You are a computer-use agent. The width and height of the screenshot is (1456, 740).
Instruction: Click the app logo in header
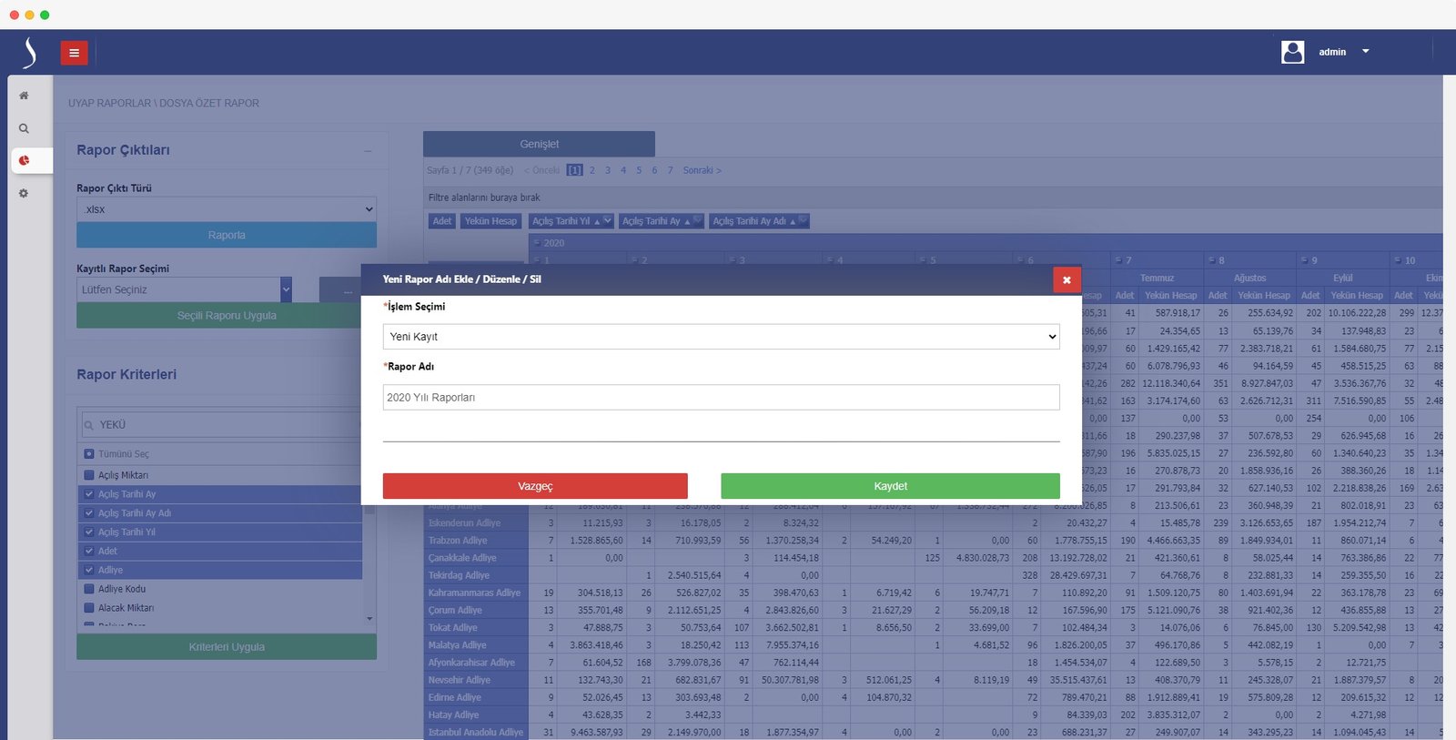tap(30, 53)
